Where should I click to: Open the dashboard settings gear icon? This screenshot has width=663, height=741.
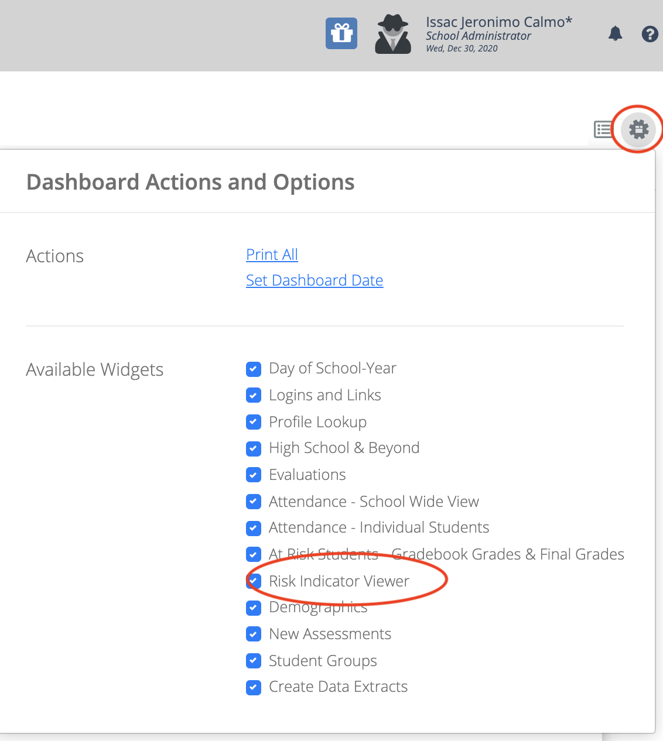point(638,129)
